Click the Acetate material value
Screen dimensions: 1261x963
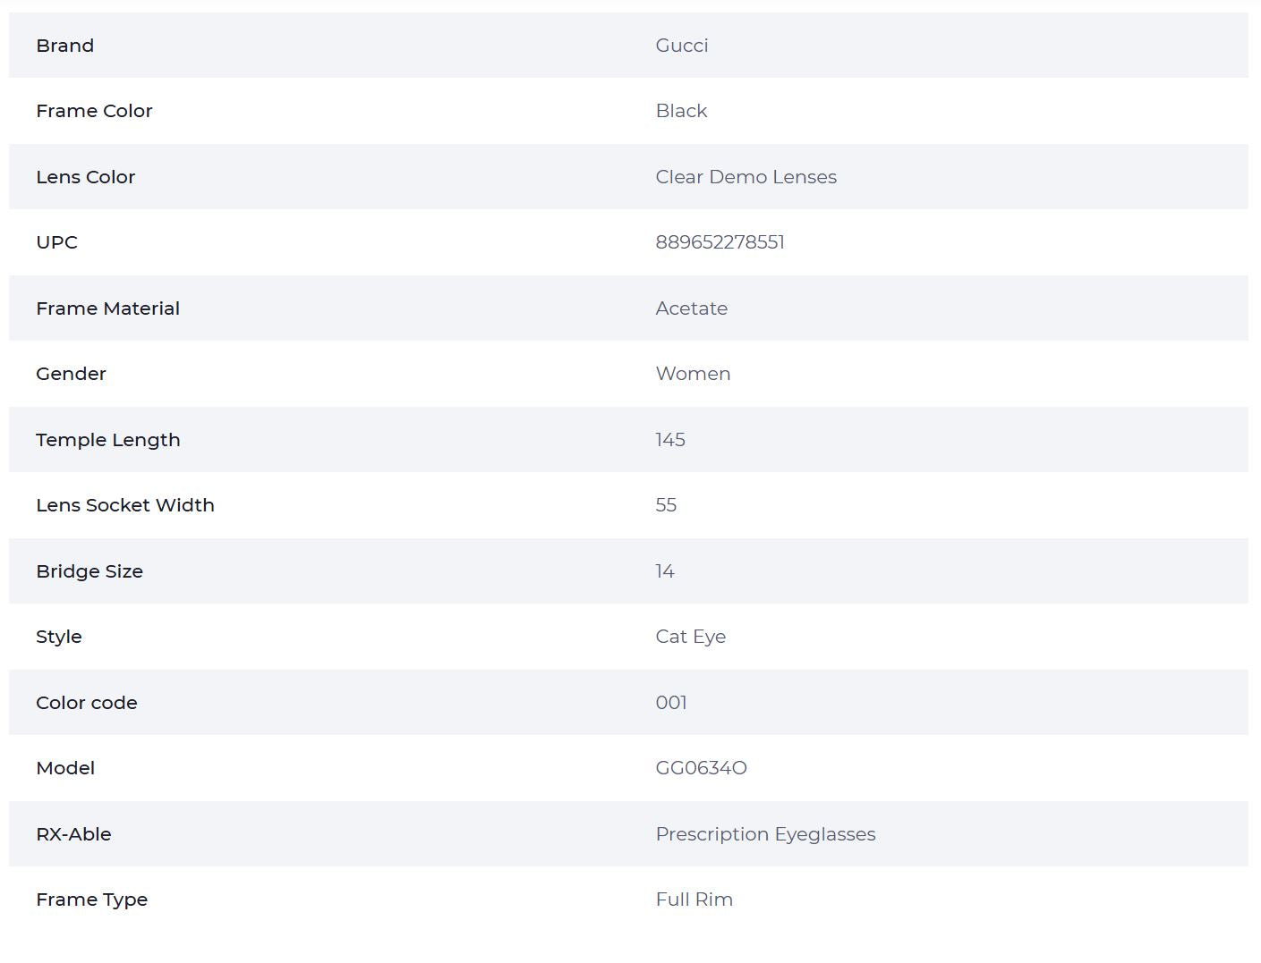click(691, 308)
